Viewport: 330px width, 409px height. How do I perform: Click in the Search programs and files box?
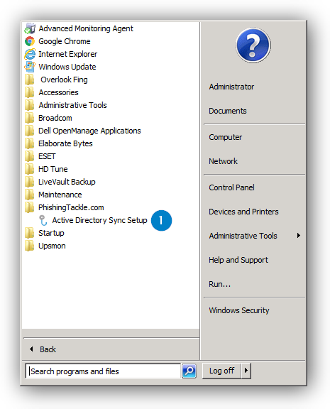[x=103, y=371]
